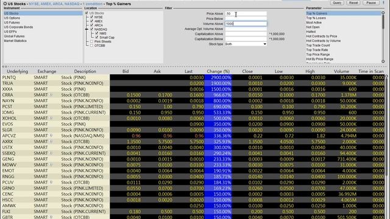Click the Capitalization Above input field
Image resolution: width=390 pixels, height=219 pixels.
click(x=246, y=34)
